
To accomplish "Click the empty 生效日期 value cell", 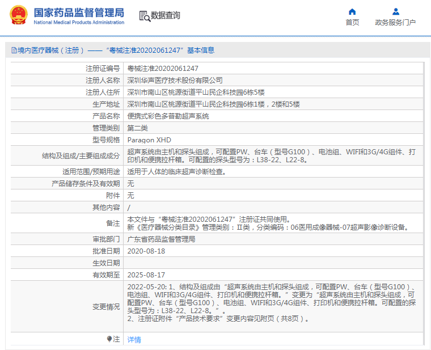I will pos(273,263).
